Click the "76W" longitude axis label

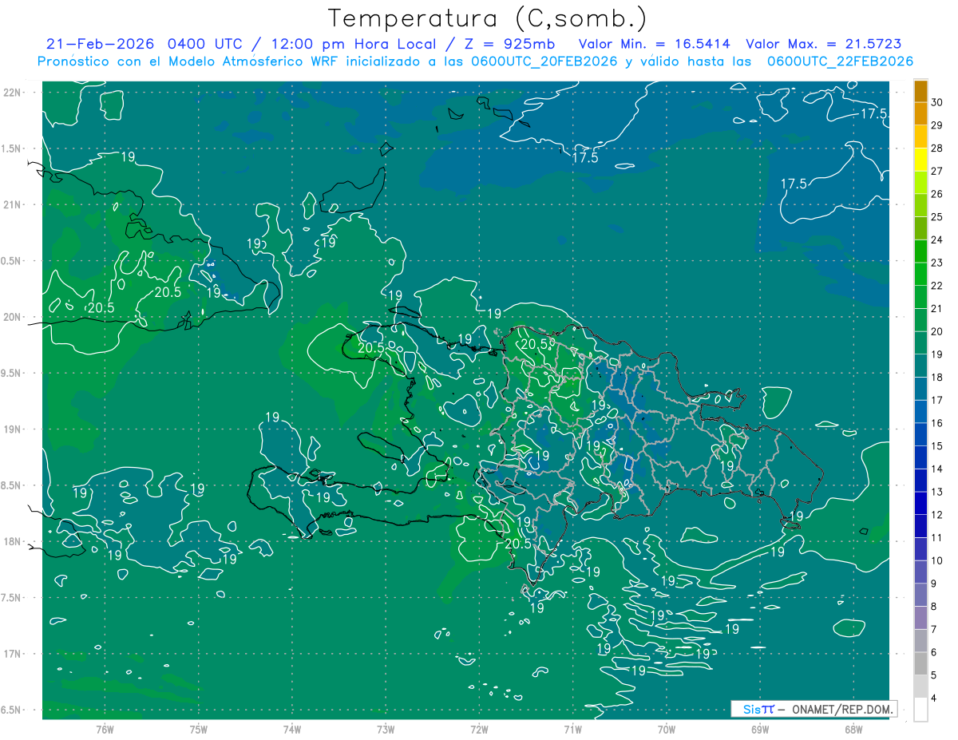click(x=105, y=730)
